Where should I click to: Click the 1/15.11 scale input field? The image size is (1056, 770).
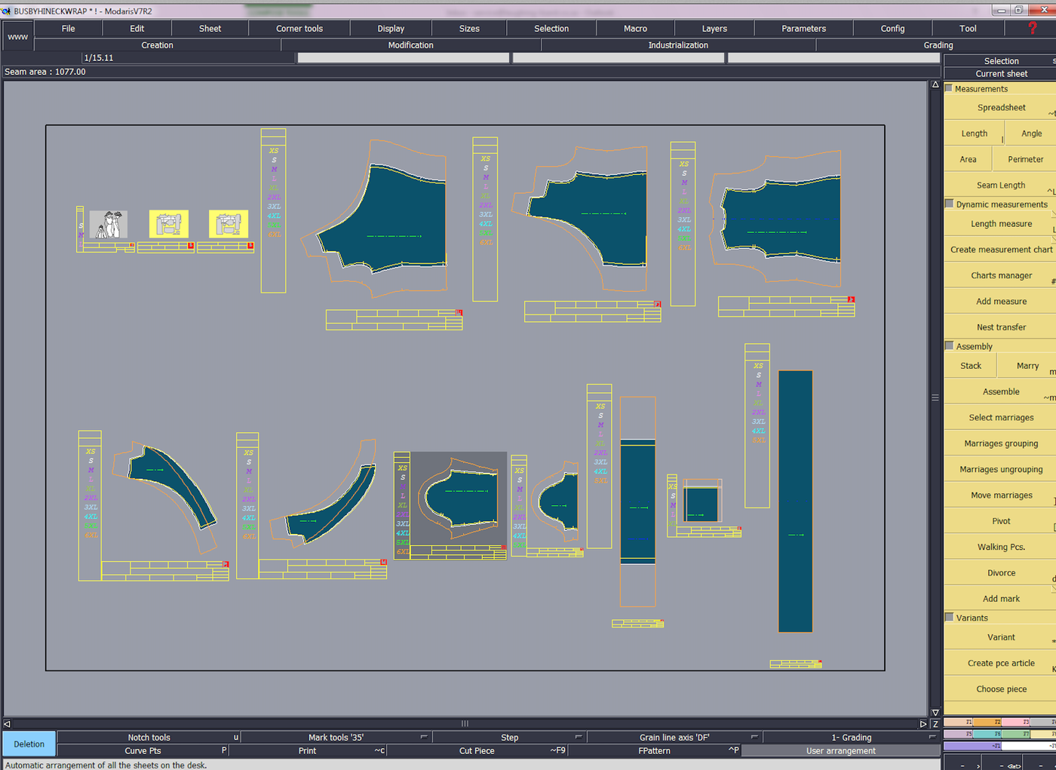click(187, 58)
